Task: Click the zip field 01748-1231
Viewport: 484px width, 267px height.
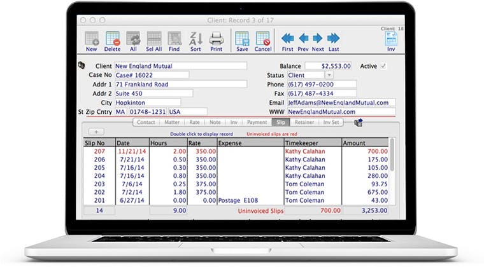Action: pyautogui.click(x=148, y=112)
